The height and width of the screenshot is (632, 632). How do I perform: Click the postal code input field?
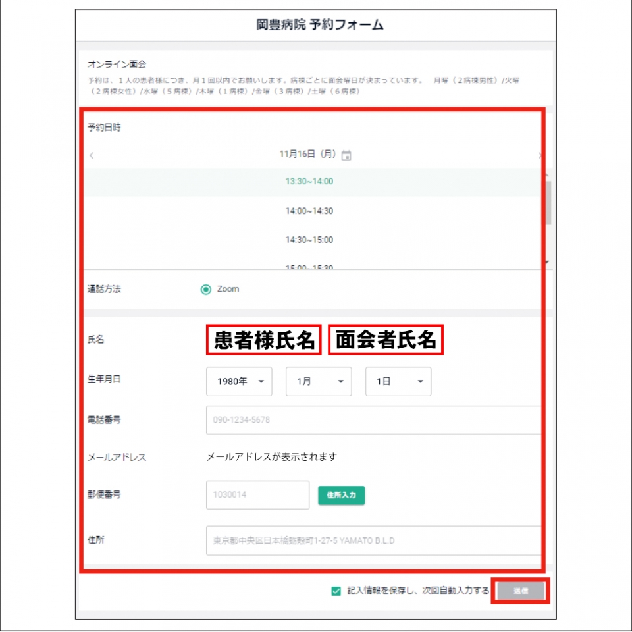[x=257, y=494]
